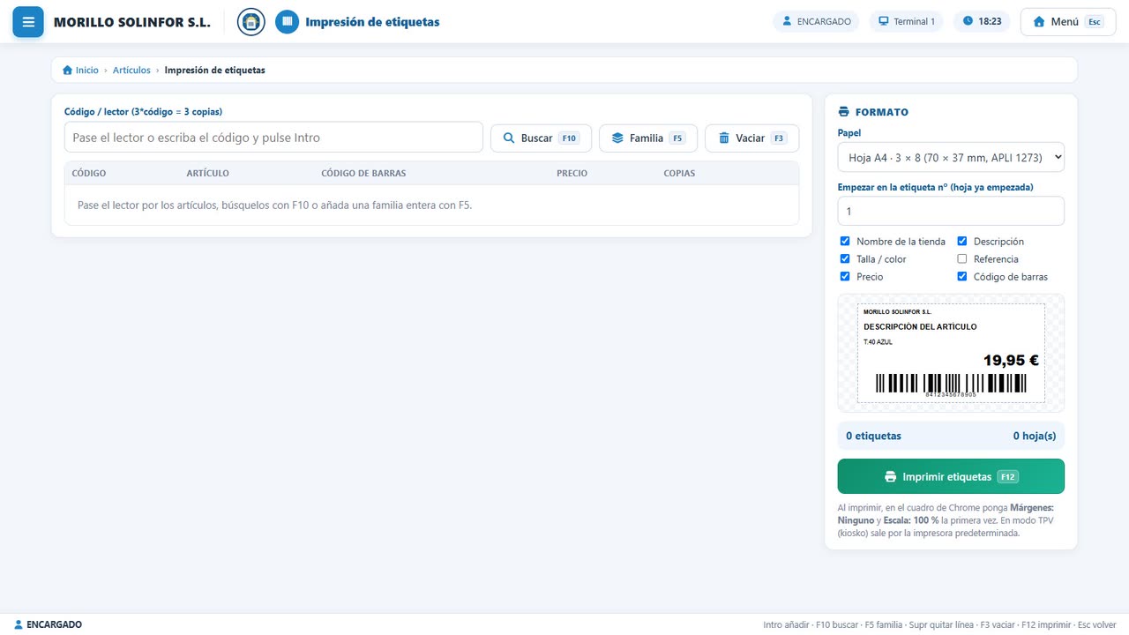Click the CÓDIGO DE BARRAS column header
Screen dimensions: 1129x635
pyautogui.click(x=363, y=173)
